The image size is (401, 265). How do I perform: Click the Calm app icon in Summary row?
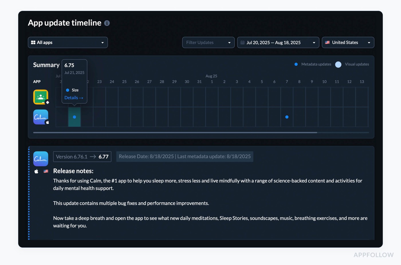tap(41, 117)
